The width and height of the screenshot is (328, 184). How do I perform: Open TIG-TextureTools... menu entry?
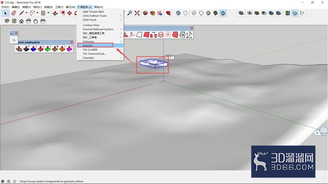pos(100,54)
